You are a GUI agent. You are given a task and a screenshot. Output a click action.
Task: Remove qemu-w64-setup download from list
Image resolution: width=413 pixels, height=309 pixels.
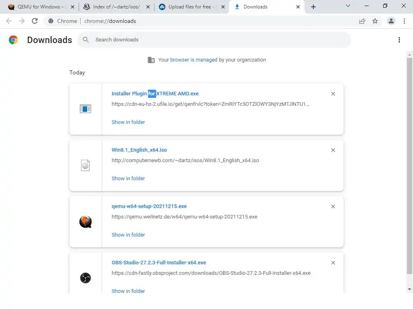point(333,206)
